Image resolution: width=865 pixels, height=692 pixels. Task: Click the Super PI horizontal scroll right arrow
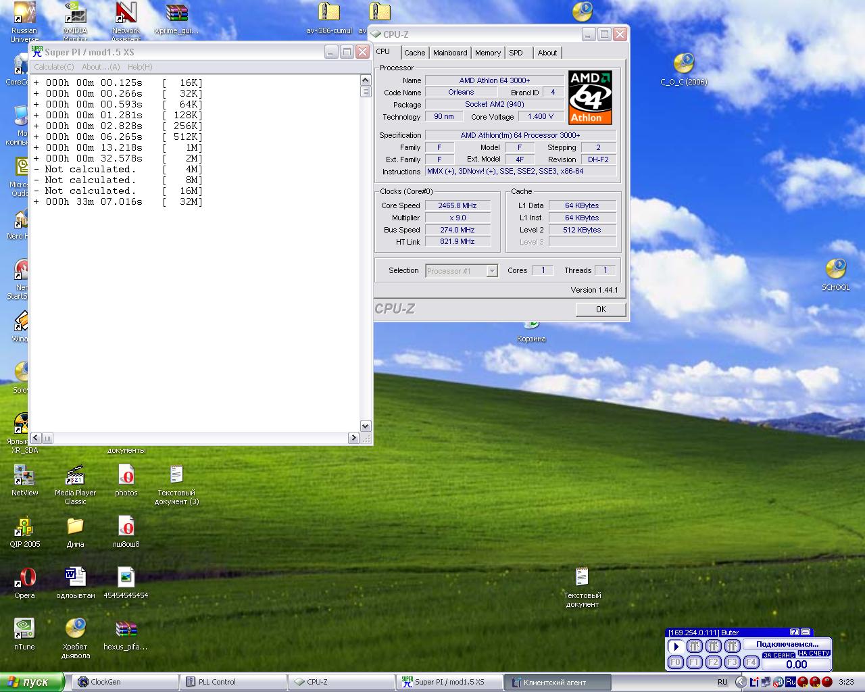(353, 438)
